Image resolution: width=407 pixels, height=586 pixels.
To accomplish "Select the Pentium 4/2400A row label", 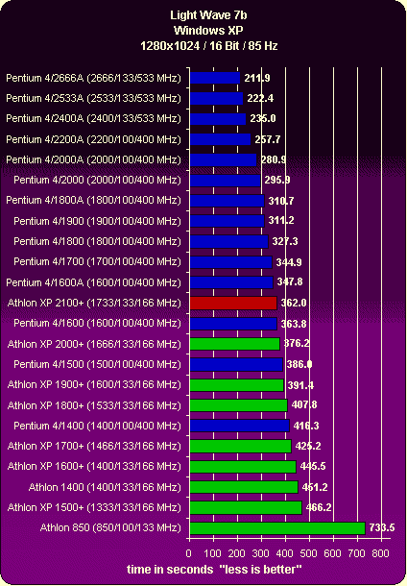I will [93, 118].
